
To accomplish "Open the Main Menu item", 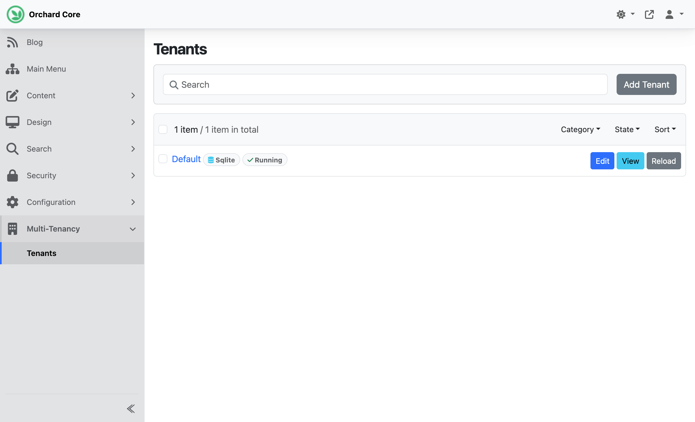I will [72, 69].
